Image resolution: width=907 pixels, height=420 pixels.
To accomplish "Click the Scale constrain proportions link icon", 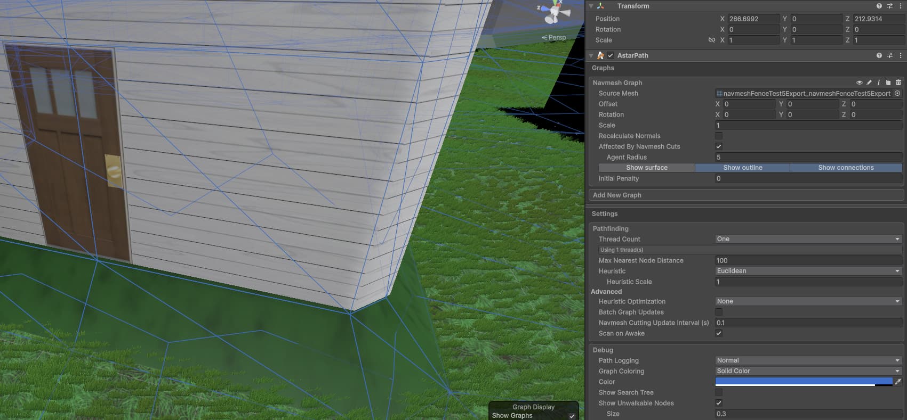I will pyautogui.click(x=711, y=40).
